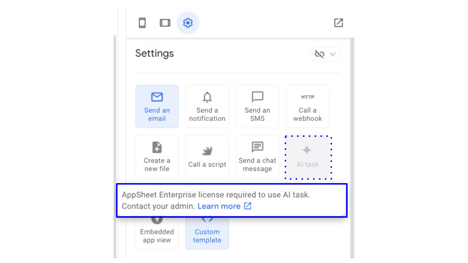
Task: Select the Embedded app view option
Action: 157,233
